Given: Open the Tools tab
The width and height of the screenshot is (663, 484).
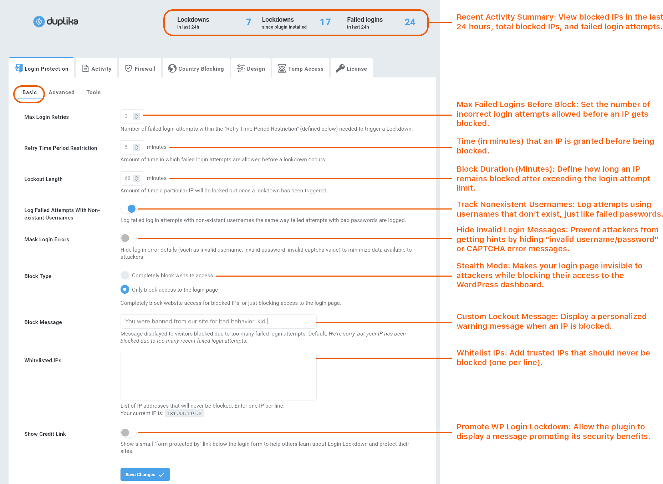Looking at the screenshot, I should pyautogui.click(x=93, y=92).
